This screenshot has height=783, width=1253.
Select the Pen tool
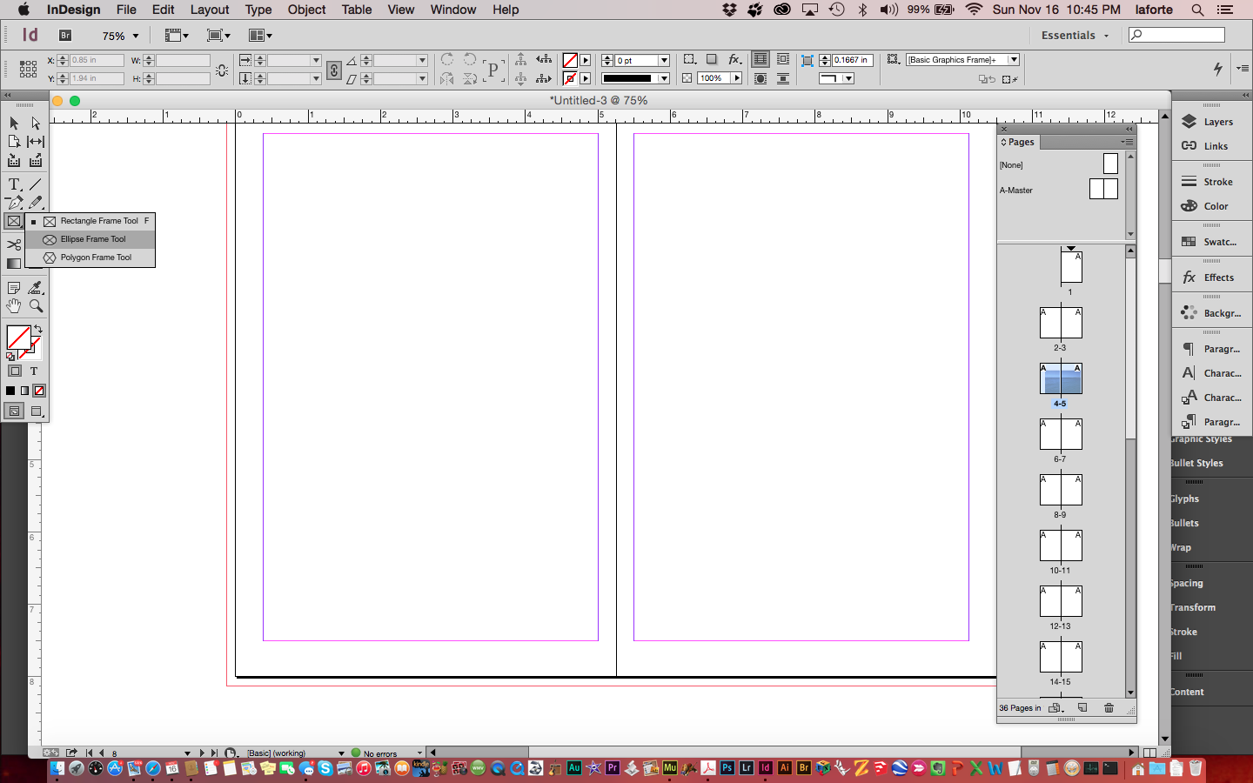click(14, 203)
